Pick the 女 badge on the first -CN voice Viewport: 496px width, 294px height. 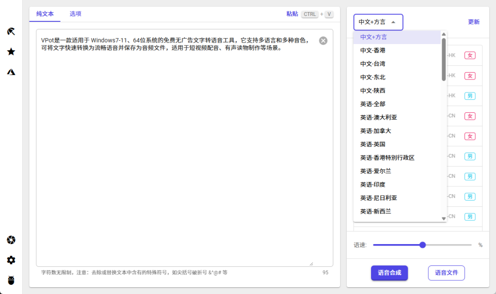coord(470,116)
